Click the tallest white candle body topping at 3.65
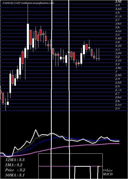 28,37
